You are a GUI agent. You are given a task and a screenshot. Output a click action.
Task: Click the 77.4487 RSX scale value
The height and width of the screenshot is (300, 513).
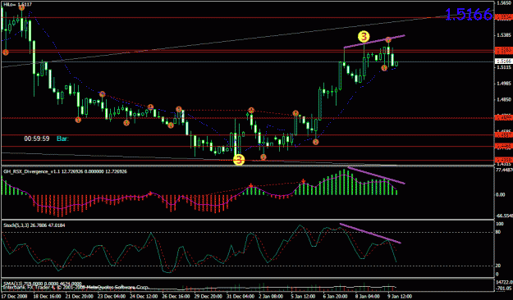click(x=504, y=170)
